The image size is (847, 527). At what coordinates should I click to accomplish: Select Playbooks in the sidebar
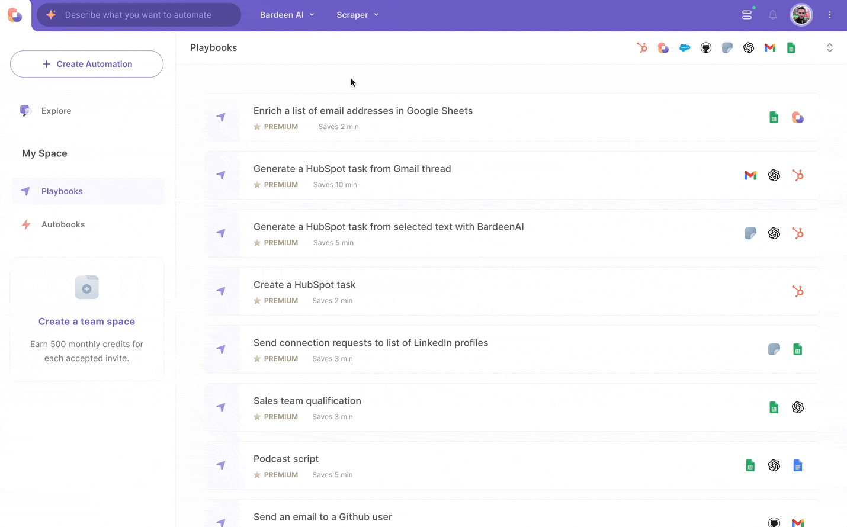(88, 191)
